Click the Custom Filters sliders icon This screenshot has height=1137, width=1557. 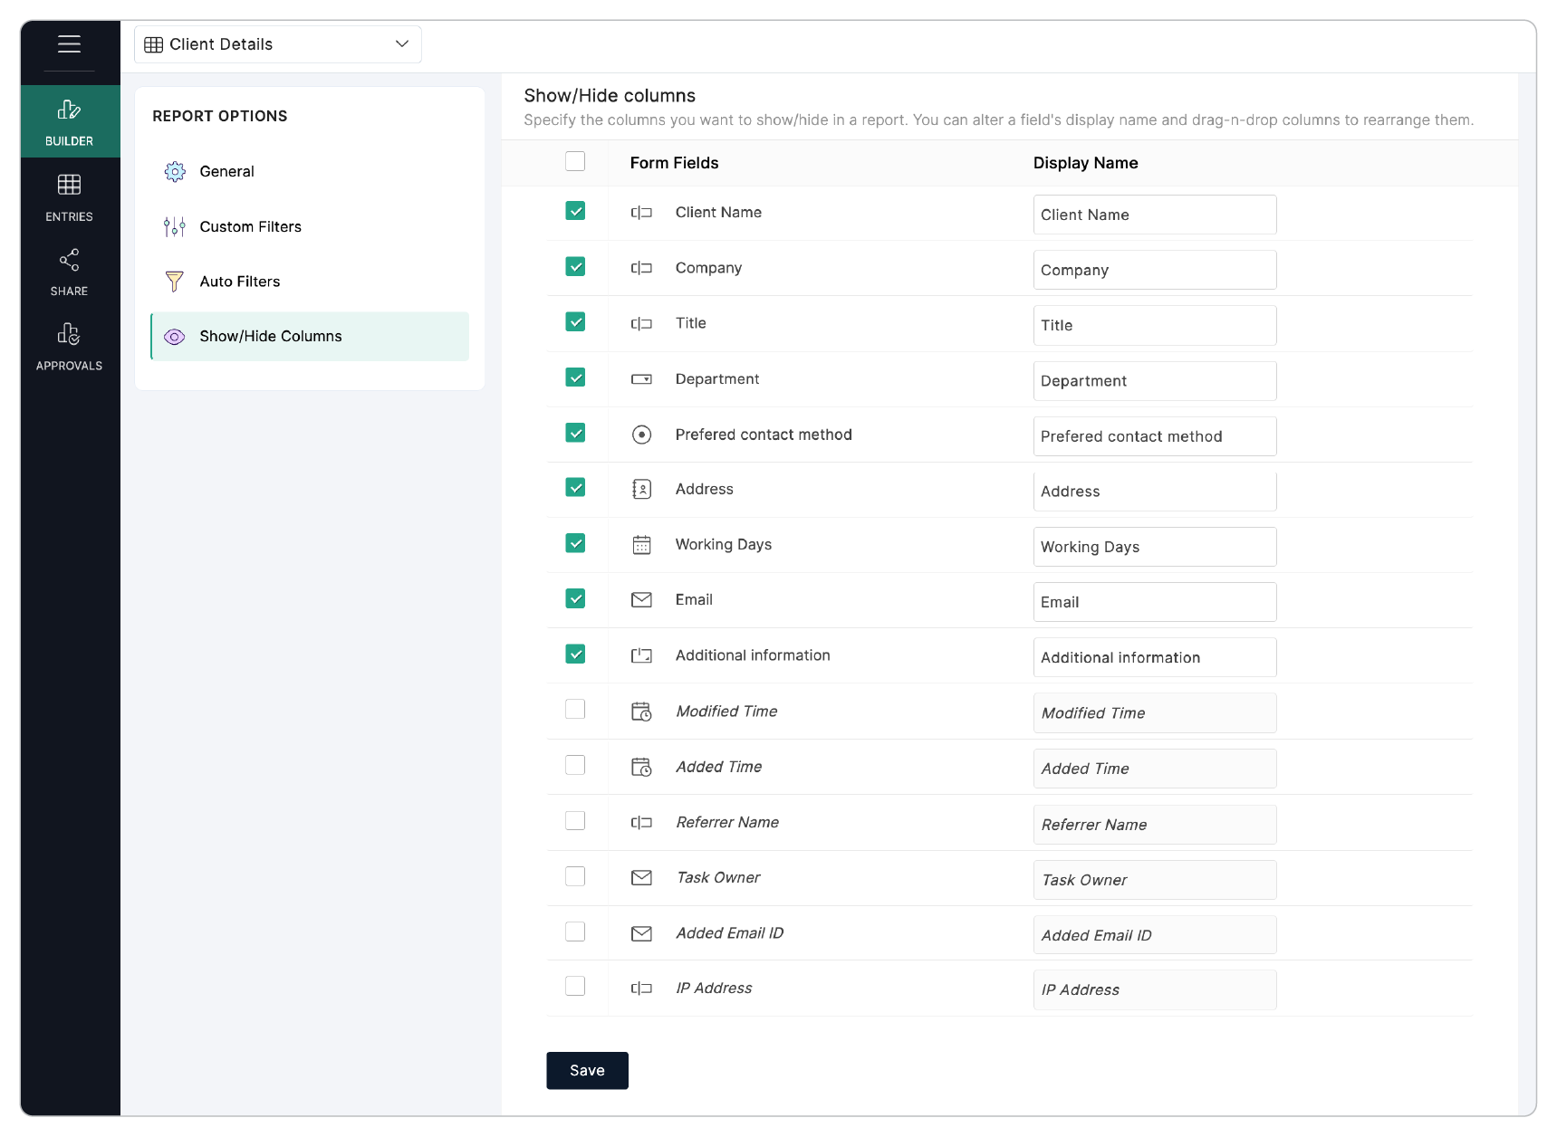175,227
